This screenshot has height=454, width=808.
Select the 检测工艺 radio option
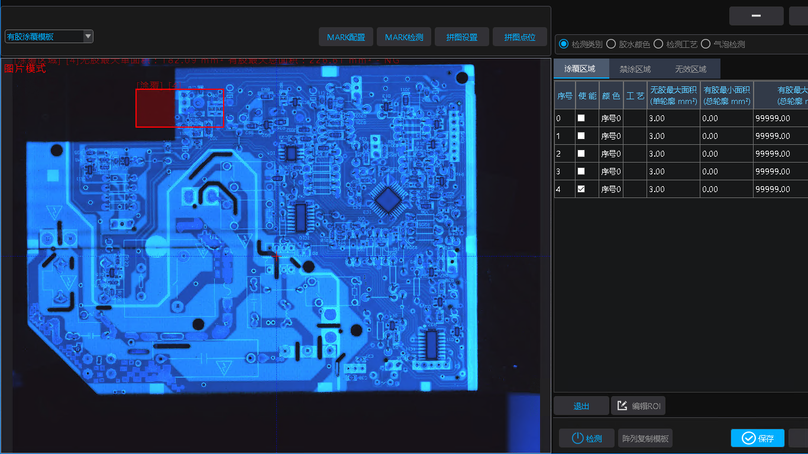click(658, 44)
